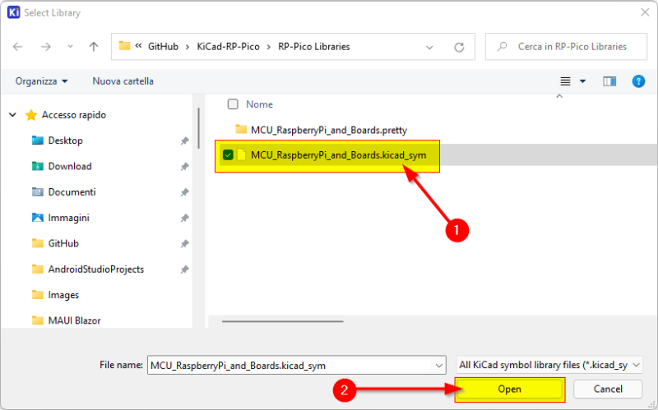Uncheck the MCU_RaspberryPi_and_Boards.kicad_sym checkbox
The width and height of the screenshot is (658, 410).
[x=228, y=155]
